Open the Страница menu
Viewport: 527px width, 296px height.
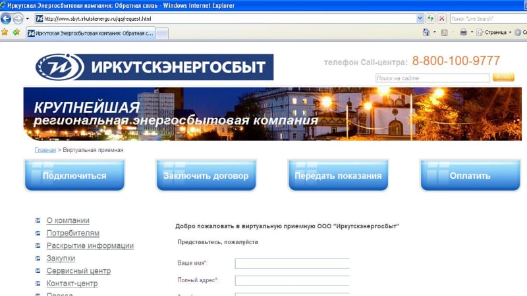[493, 32]
